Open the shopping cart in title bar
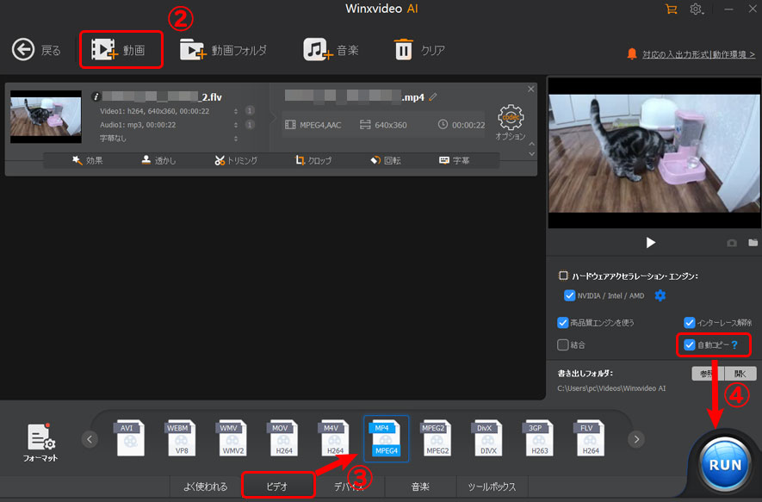Viewport: 762px width, 502px height. (671, 9)
